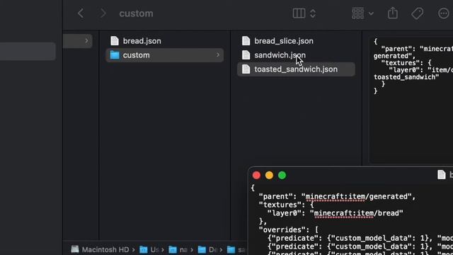This screenshot has height=255, width=453.
Task: Click the Edit Tags icon
Action: pyautogui.click(x=417, y=13)
